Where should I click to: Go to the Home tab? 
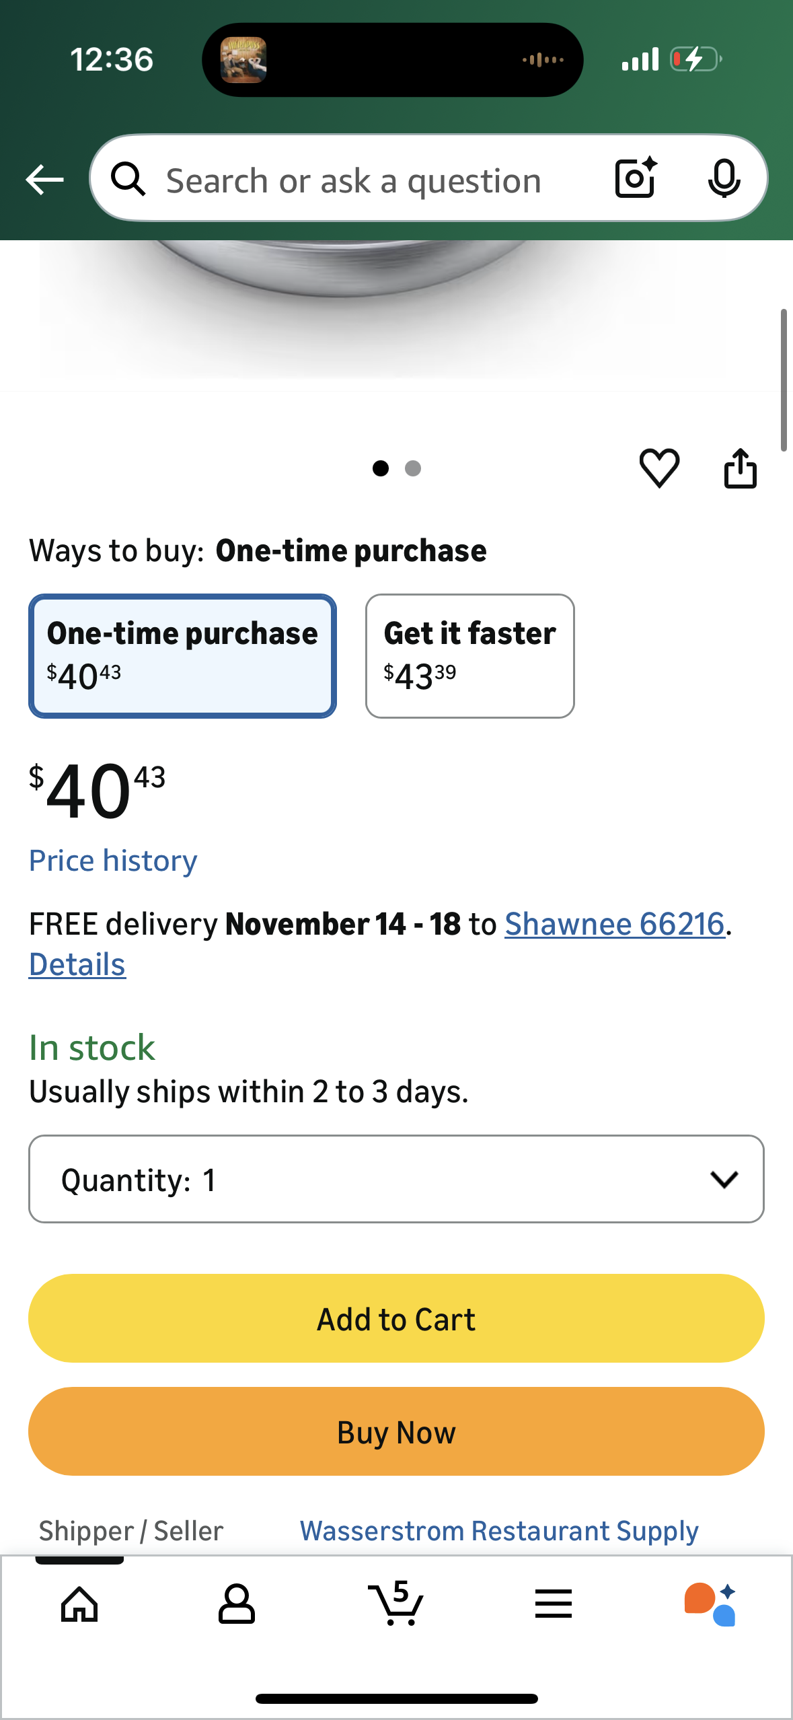[x=79, y=1604]
